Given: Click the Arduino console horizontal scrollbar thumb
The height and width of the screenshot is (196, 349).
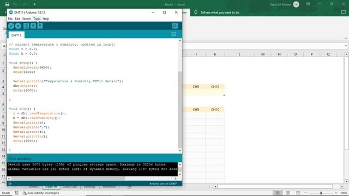Looking at the screenshot, I should coord(68,179).
